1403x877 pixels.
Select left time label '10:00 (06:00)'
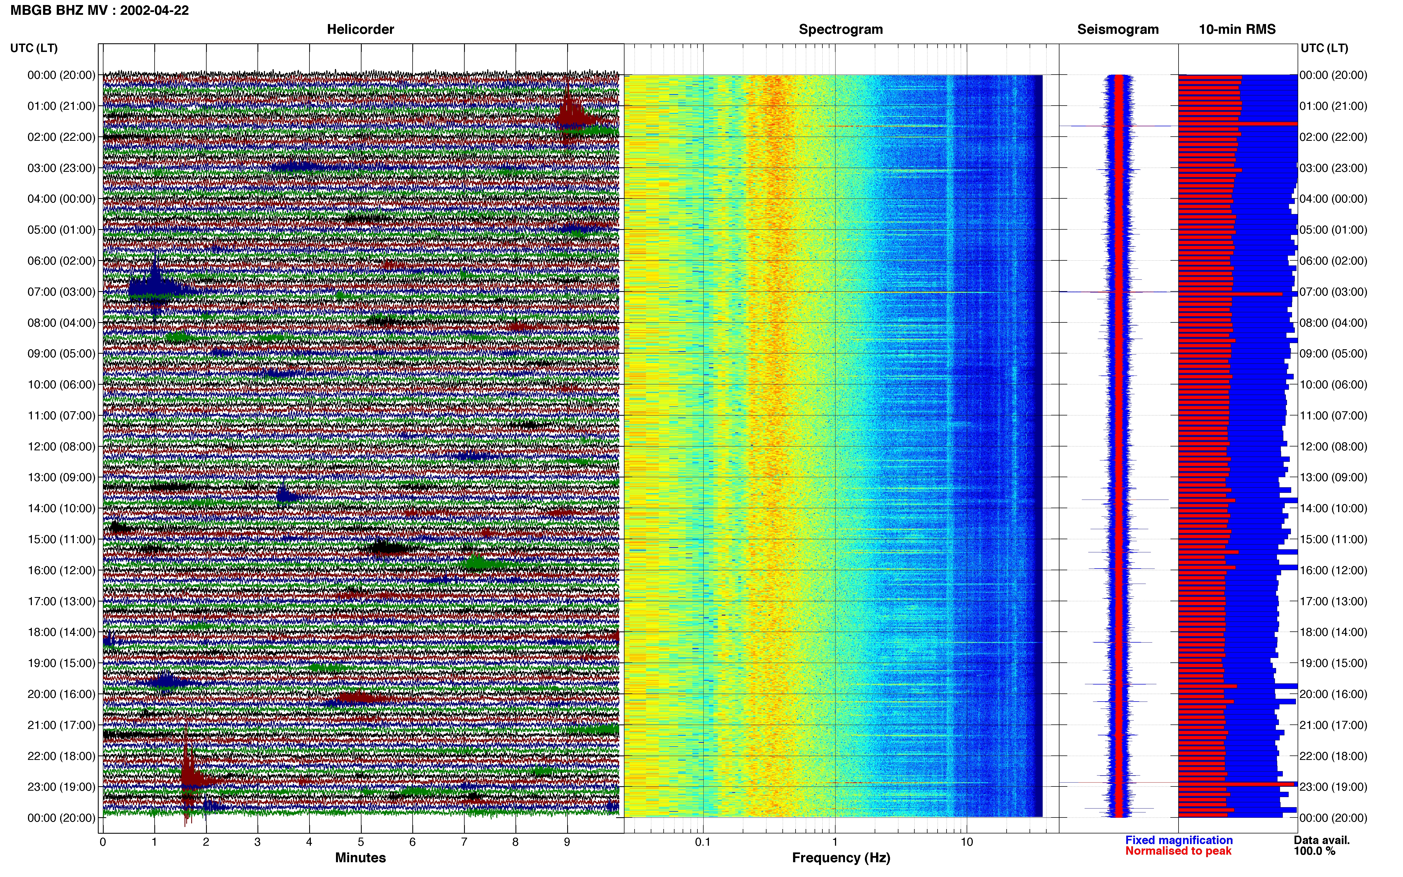(x=61, y=384)
